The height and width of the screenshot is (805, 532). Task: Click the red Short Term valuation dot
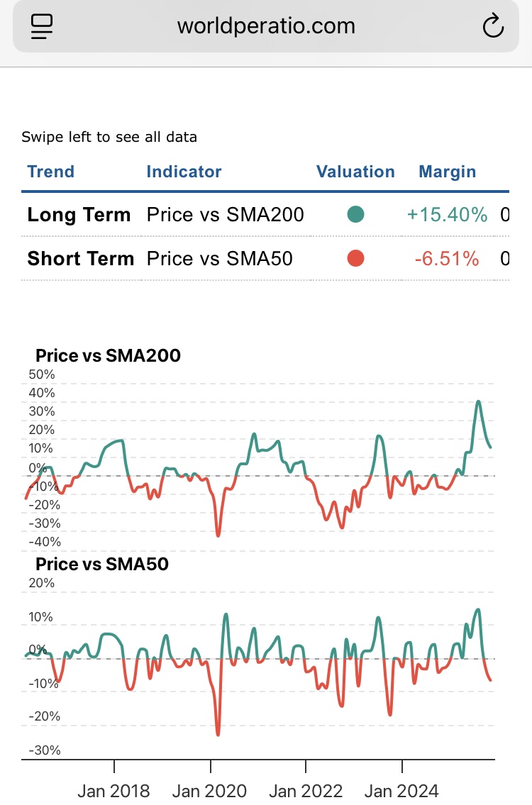click(356, 259)
